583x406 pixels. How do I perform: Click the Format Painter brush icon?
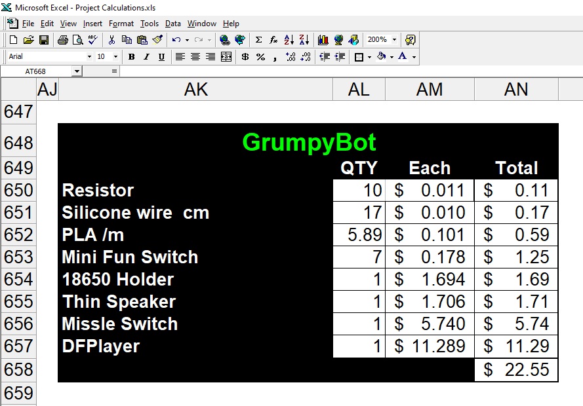[157, 40]
